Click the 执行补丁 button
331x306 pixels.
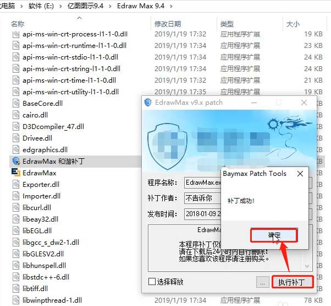[x=292, y=282]
